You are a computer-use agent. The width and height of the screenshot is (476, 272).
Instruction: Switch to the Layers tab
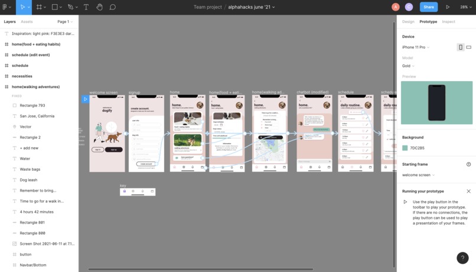tap(9, 21)
